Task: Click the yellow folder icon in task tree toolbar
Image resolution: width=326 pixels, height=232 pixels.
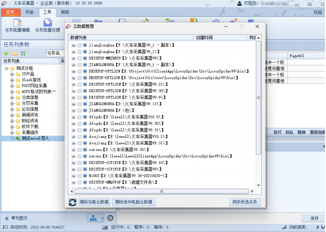Action: point(14,53)
